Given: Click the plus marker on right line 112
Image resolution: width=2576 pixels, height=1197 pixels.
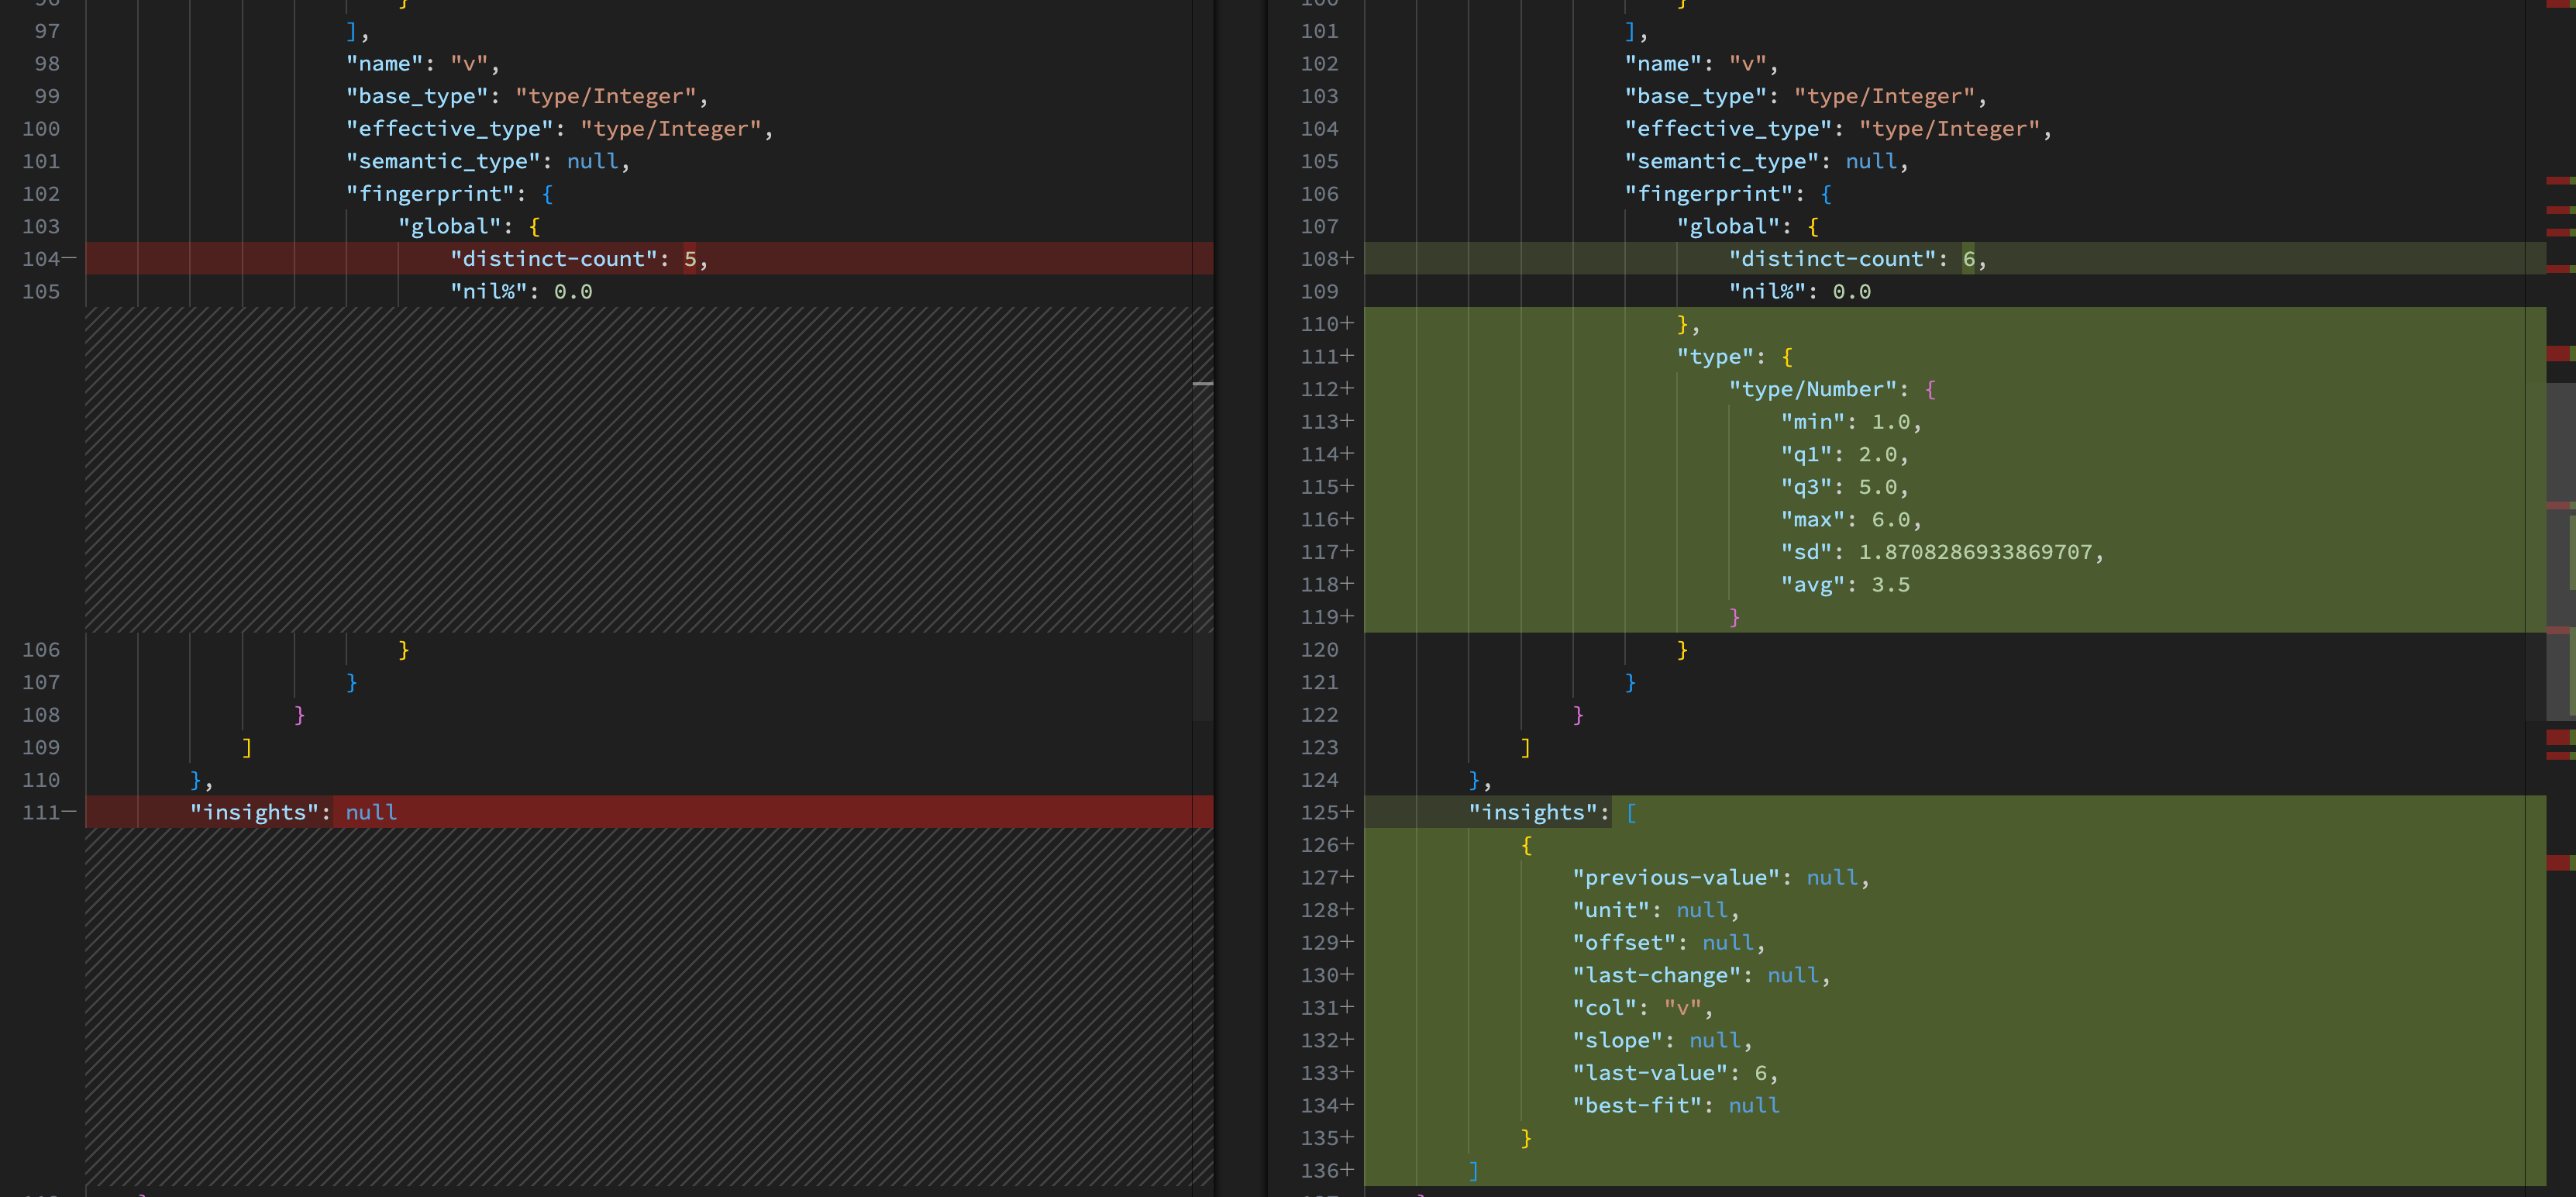Looking at the screenshot, I should pyautogui.click(x=1347, y=389).
